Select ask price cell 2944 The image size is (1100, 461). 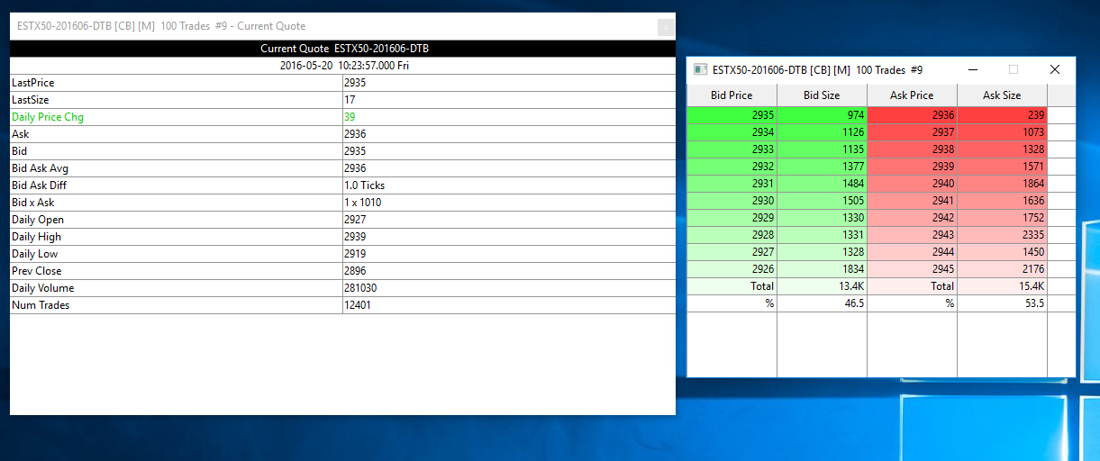coord(912,252)
